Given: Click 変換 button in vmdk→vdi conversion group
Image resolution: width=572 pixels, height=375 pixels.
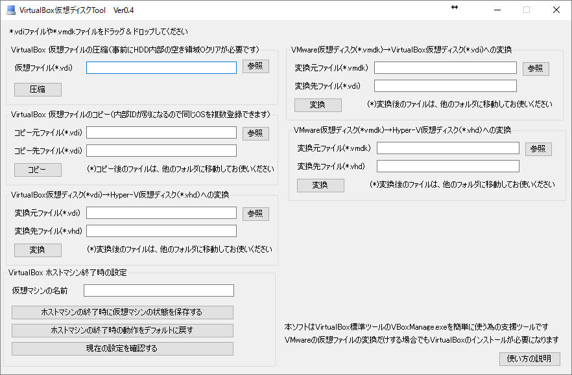Looking at the screenshot, I should tap(318, 105).
